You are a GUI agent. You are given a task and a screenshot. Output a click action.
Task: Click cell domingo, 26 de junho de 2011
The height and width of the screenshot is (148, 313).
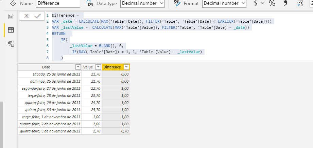[50, 81]
